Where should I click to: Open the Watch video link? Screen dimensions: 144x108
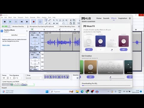click(x=6, y=45)
